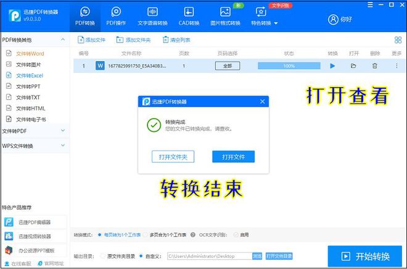Click the 文件名称 column header
The width and height of the screenshot is (407, 269).
click(x=131, y=54)
